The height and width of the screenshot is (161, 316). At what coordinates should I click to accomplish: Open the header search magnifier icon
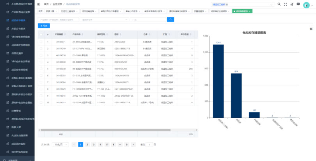279,4
